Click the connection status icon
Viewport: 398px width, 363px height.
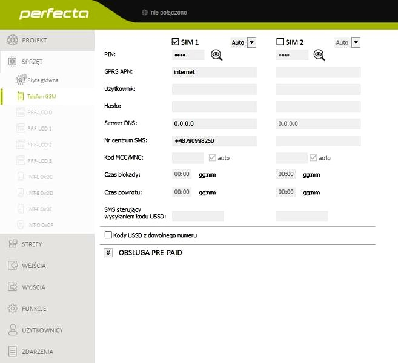pos(145,13)
